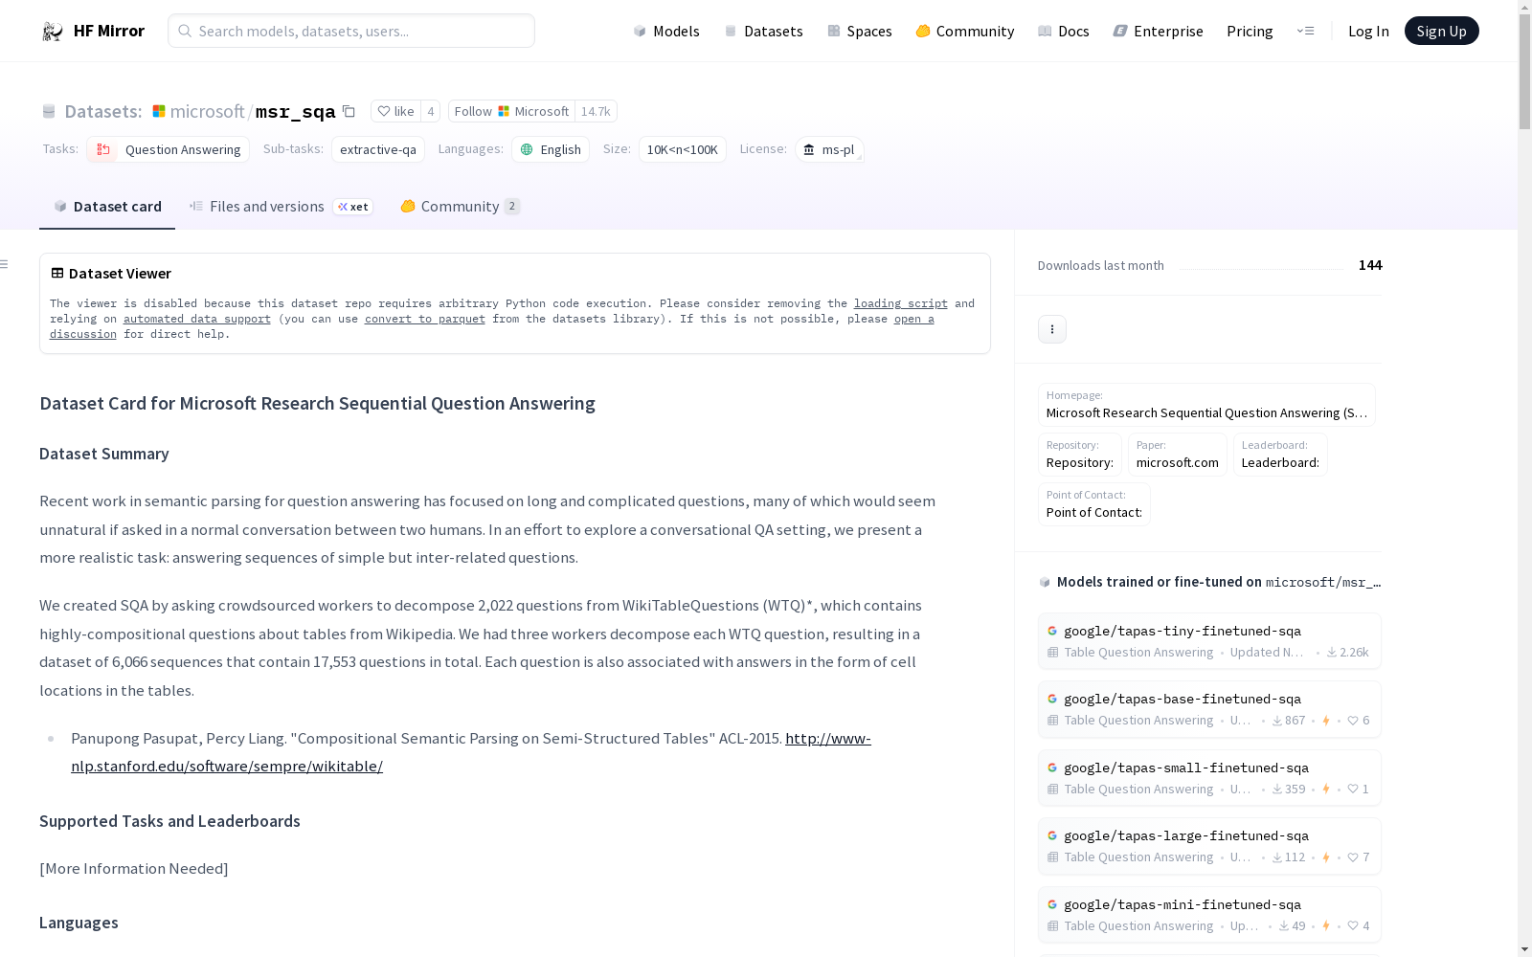The image size is (1532, 957).
Task: Click the Supported Tasks and Leaderboards heading
Action: pyautogui.click(x=169, y=821)
